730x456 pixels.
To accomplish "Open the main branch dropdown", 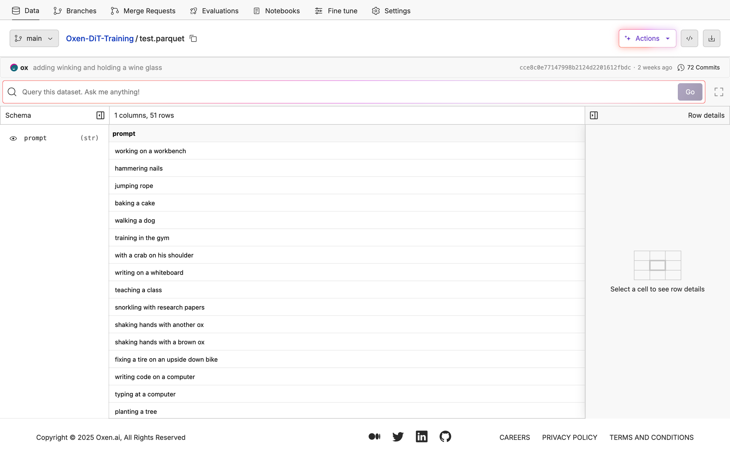I will tap(34, 38).
